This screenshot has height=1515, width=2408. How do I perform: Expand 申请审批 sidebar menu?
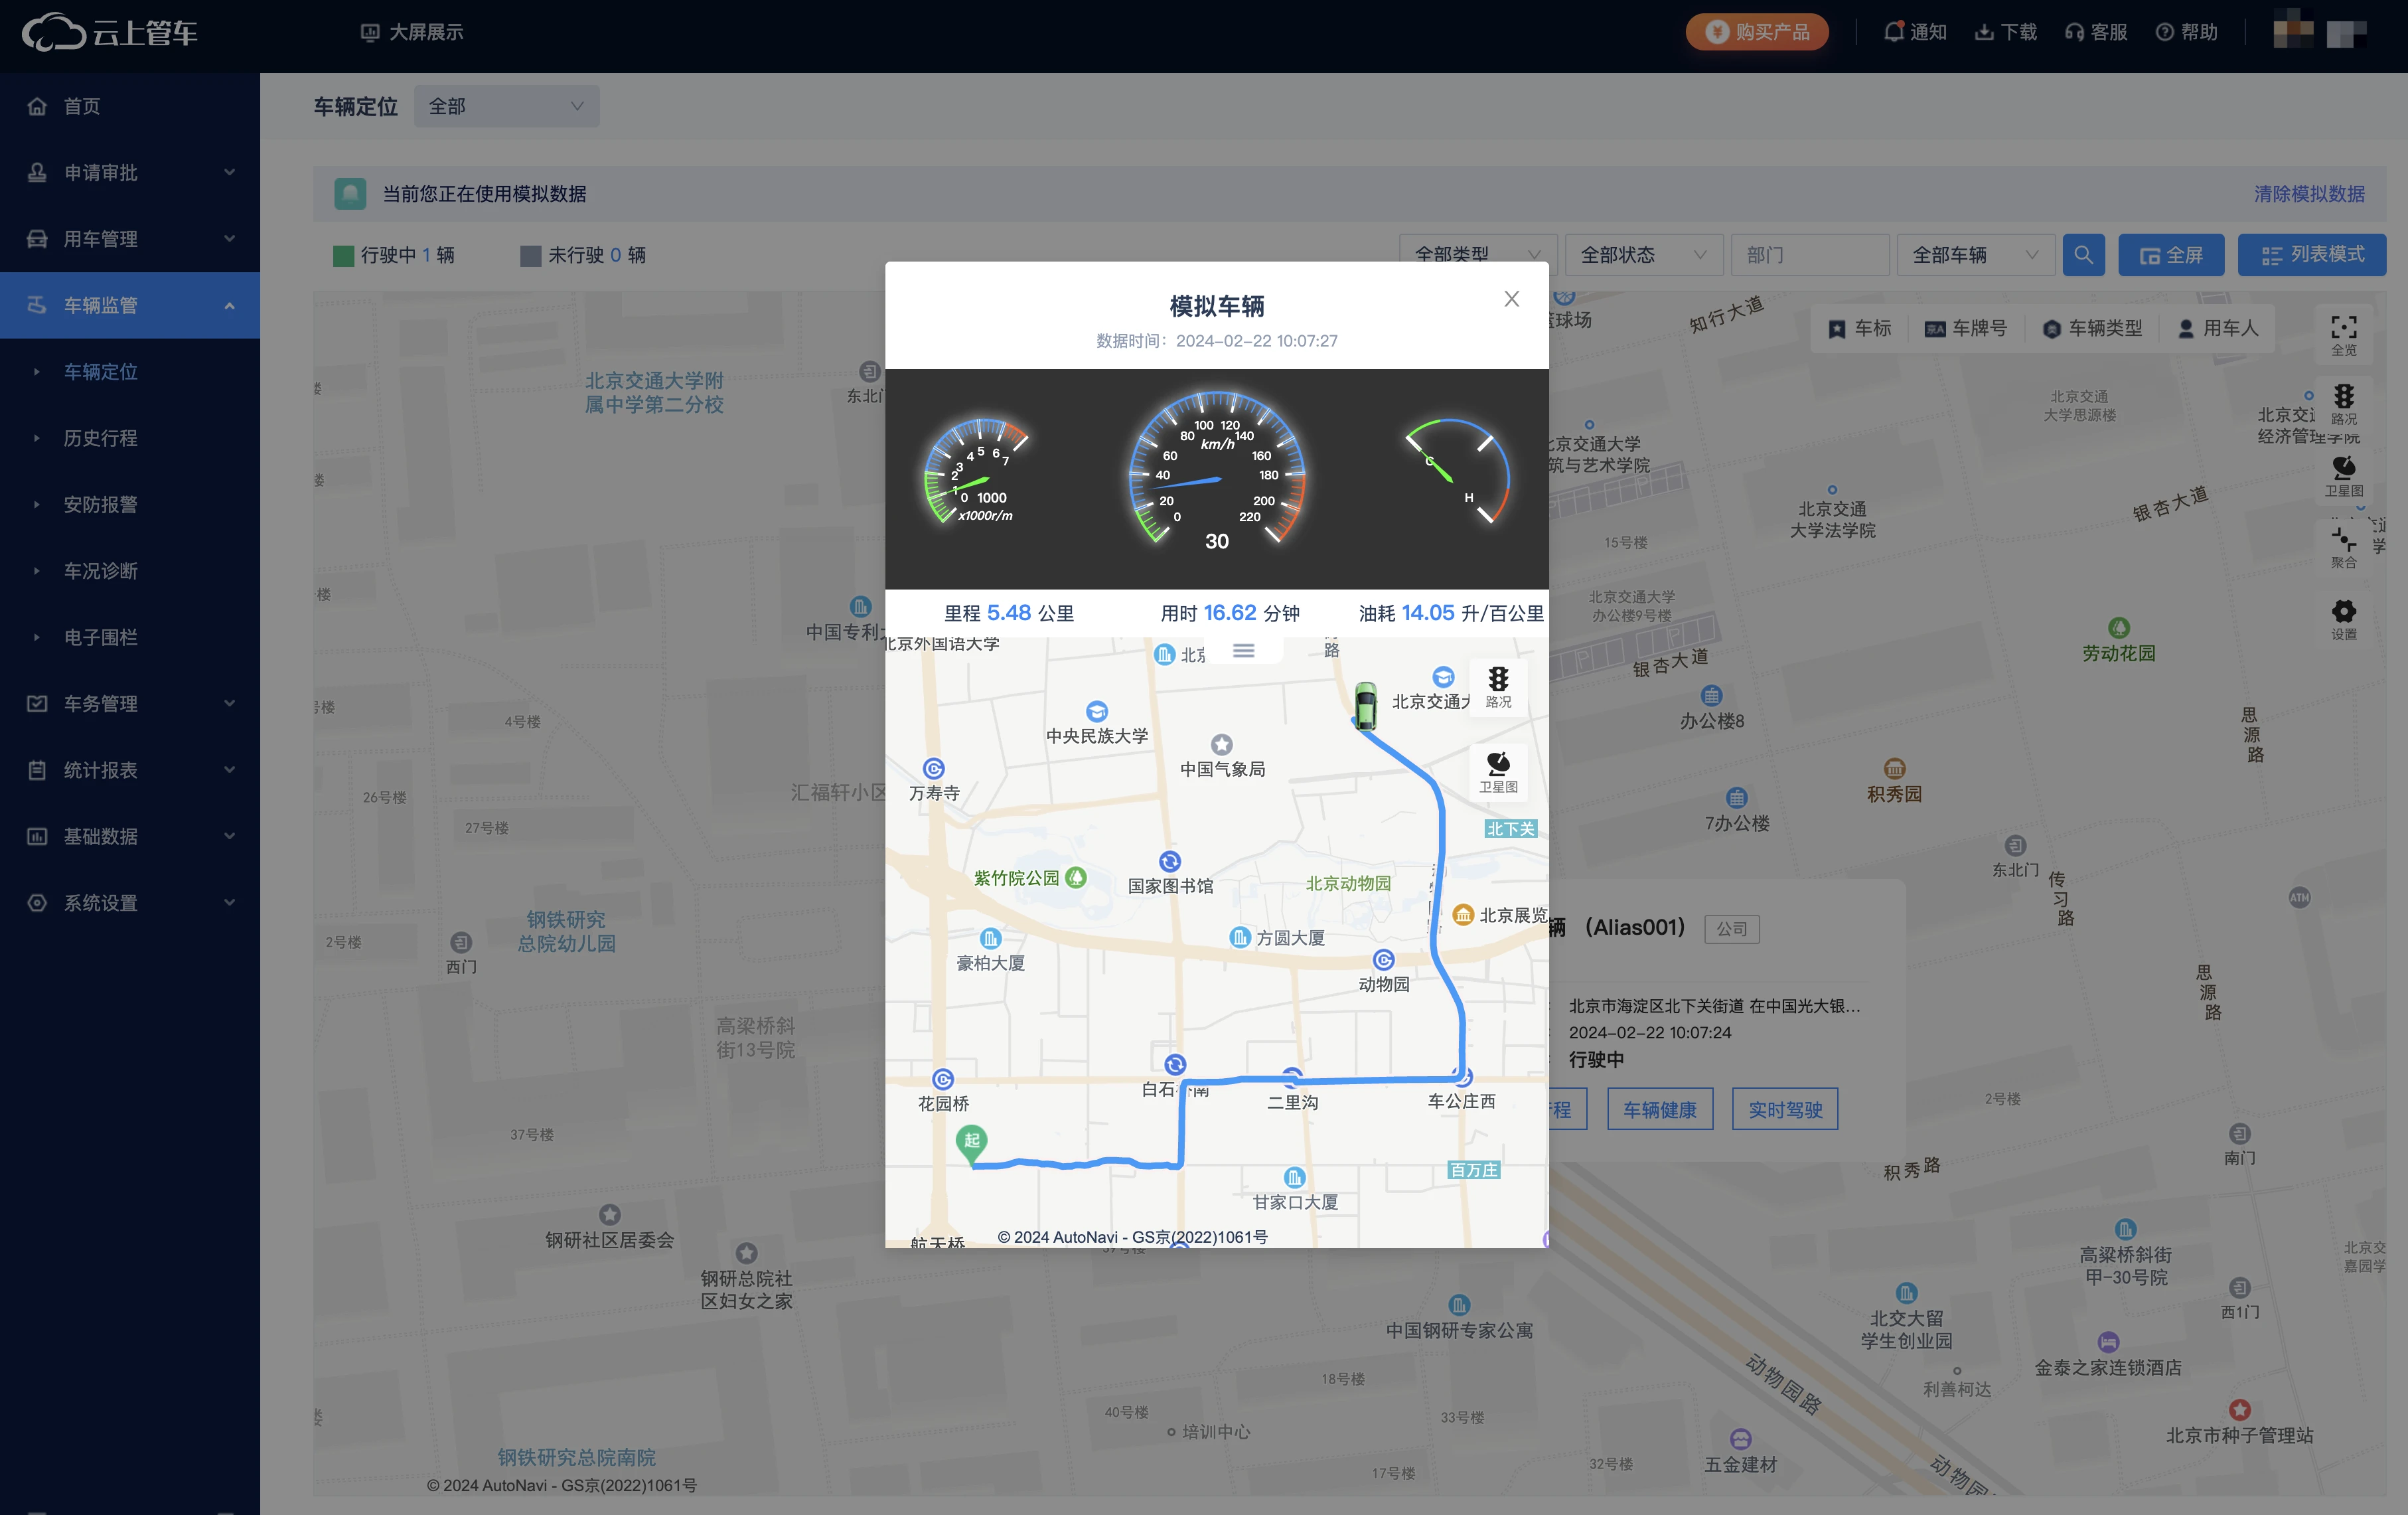pos(130,172)
